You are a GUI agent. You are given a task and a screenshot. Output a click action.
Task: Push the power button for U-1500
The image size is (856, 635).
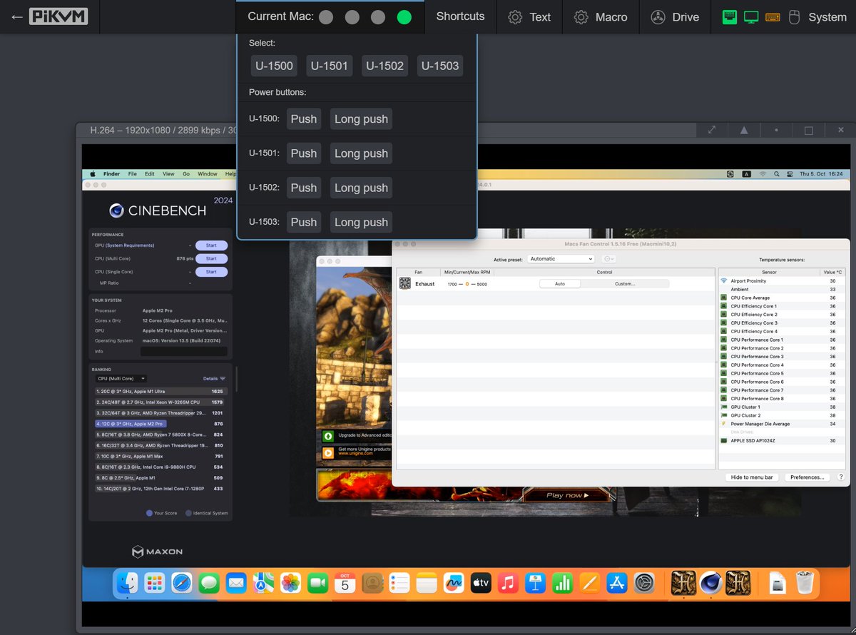pos(304,119)
